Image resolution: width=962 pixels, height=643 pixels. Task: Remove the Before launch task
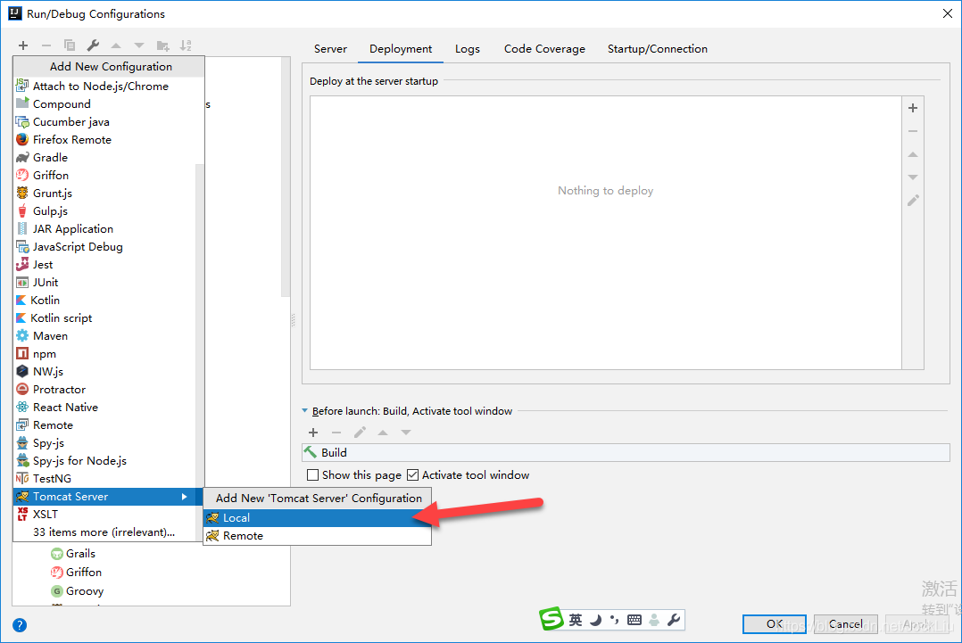336,433
